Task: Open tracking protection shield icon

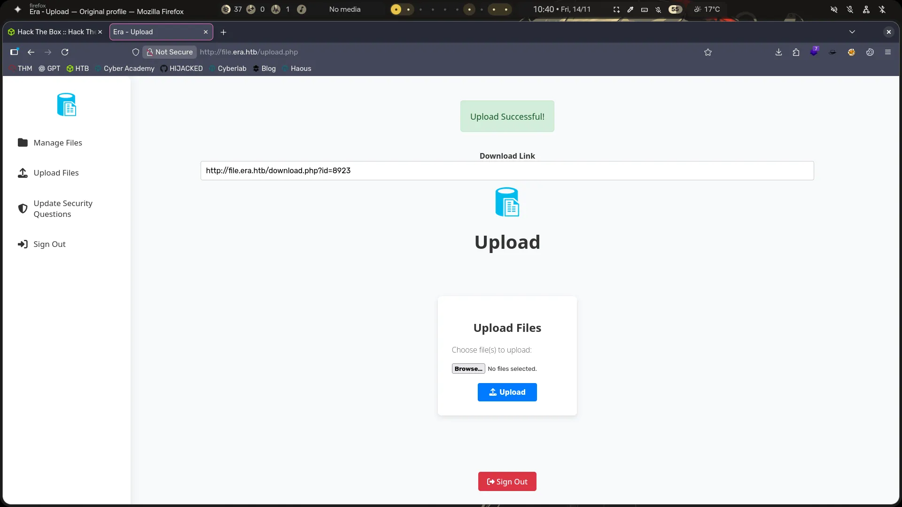Action: click(x=136, y=52)
